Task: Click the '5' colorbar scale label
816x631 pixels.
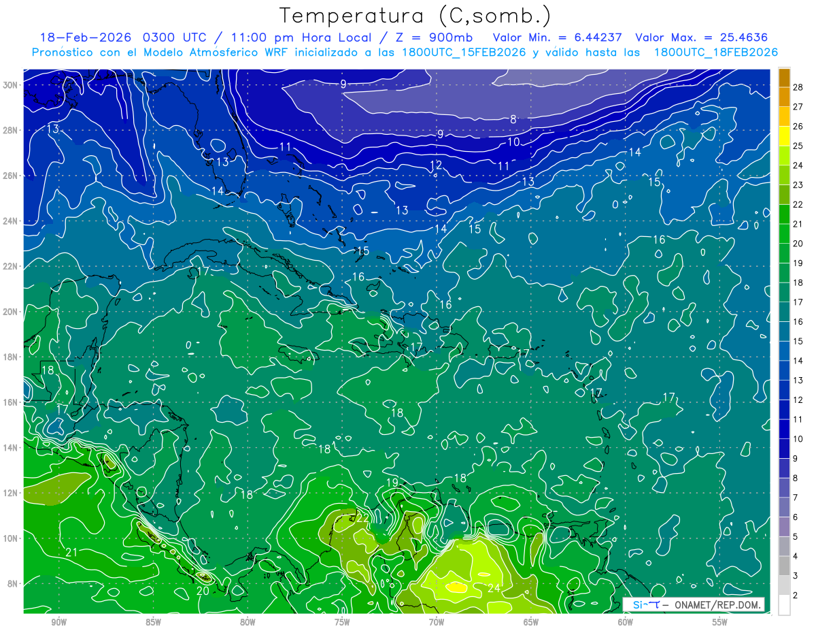Action: [x=796, y=536]
